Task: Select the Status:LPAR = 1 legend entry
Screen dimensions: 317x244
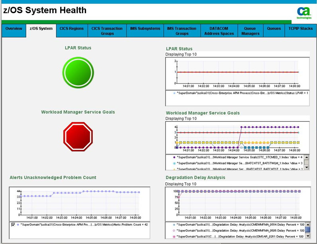Action: pos(243,93)
